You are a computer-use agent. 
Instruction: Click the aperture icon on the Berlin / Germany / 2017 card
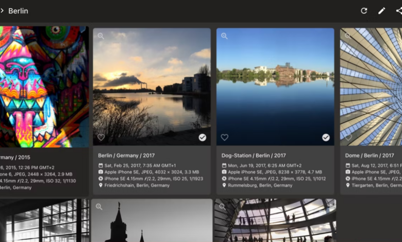point(100,179)
